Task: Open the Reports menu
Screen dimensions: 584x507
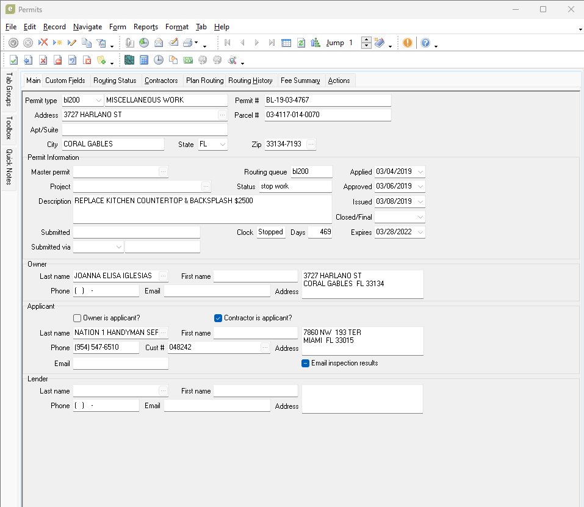Action: 145,27
